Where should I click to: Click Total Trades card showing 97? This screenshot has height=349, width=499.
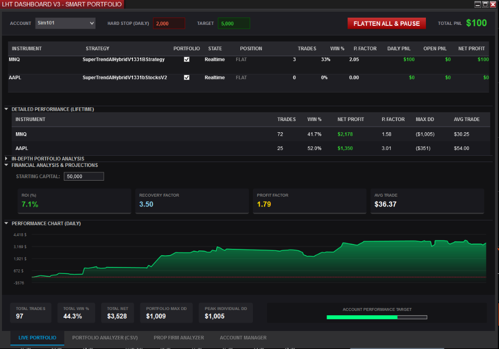(x=31, y=313)
